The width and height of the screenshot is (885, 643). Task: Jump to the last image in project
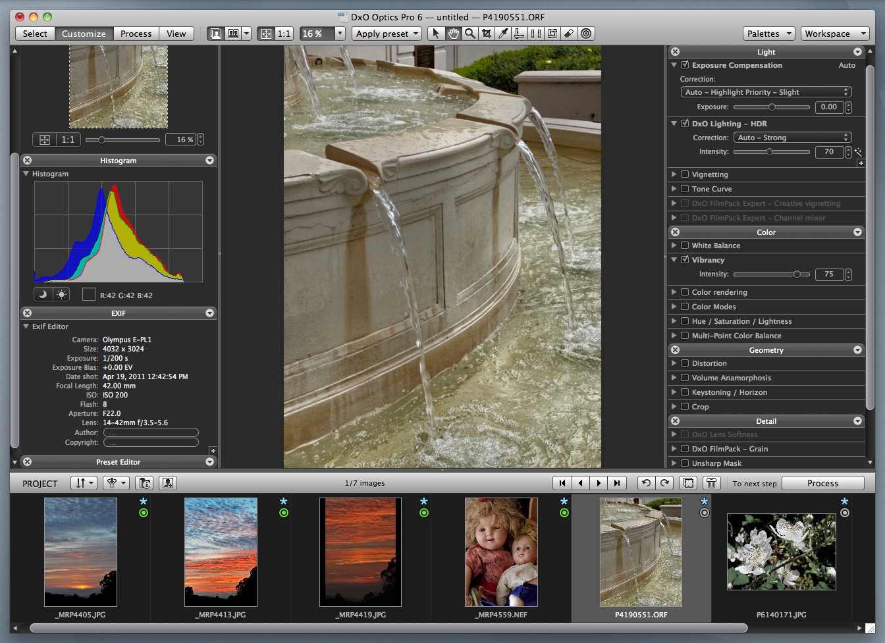(x=616, y=483)
